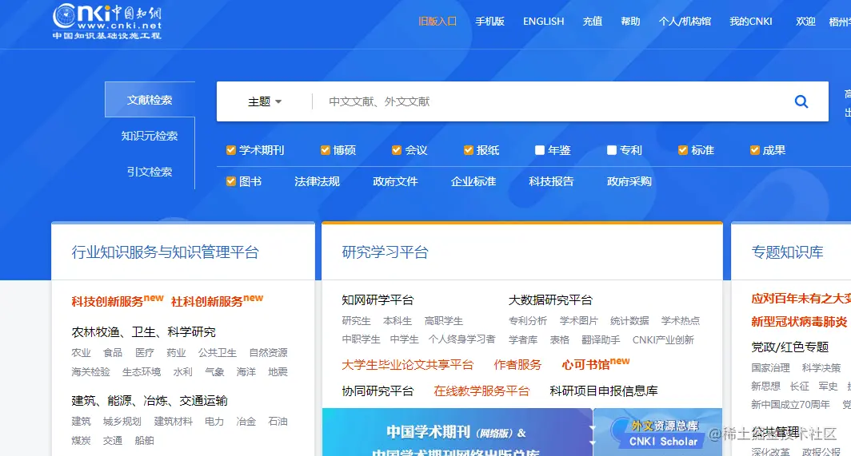Open the 法律法规 link

click(x=317, y=181)
